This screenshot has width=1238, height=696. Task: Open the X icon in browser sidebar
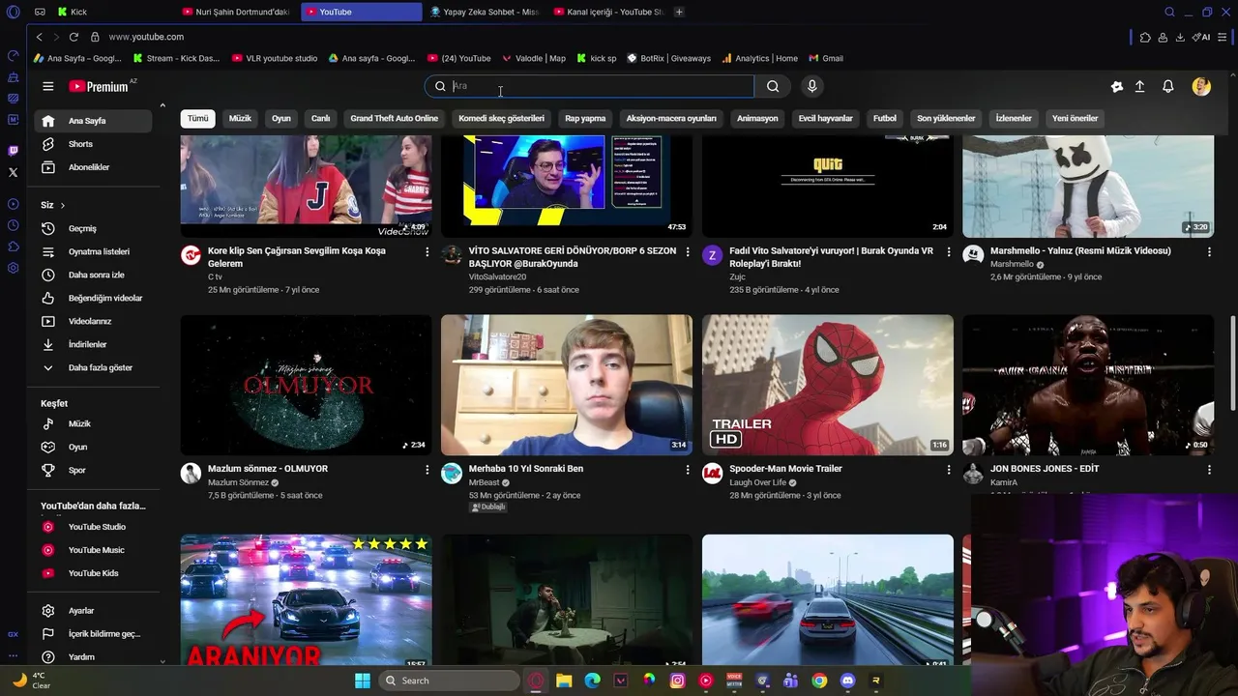point(13,172)
